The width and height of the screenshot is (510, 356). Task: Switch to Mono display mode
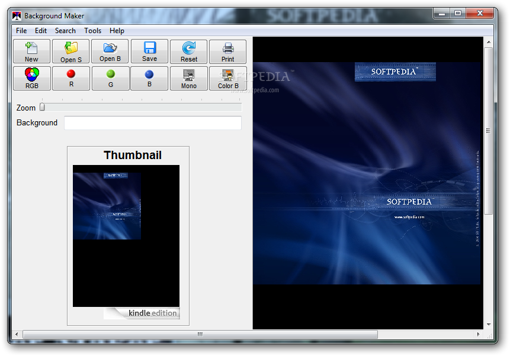pyautogui.click(x=188, y=78)
